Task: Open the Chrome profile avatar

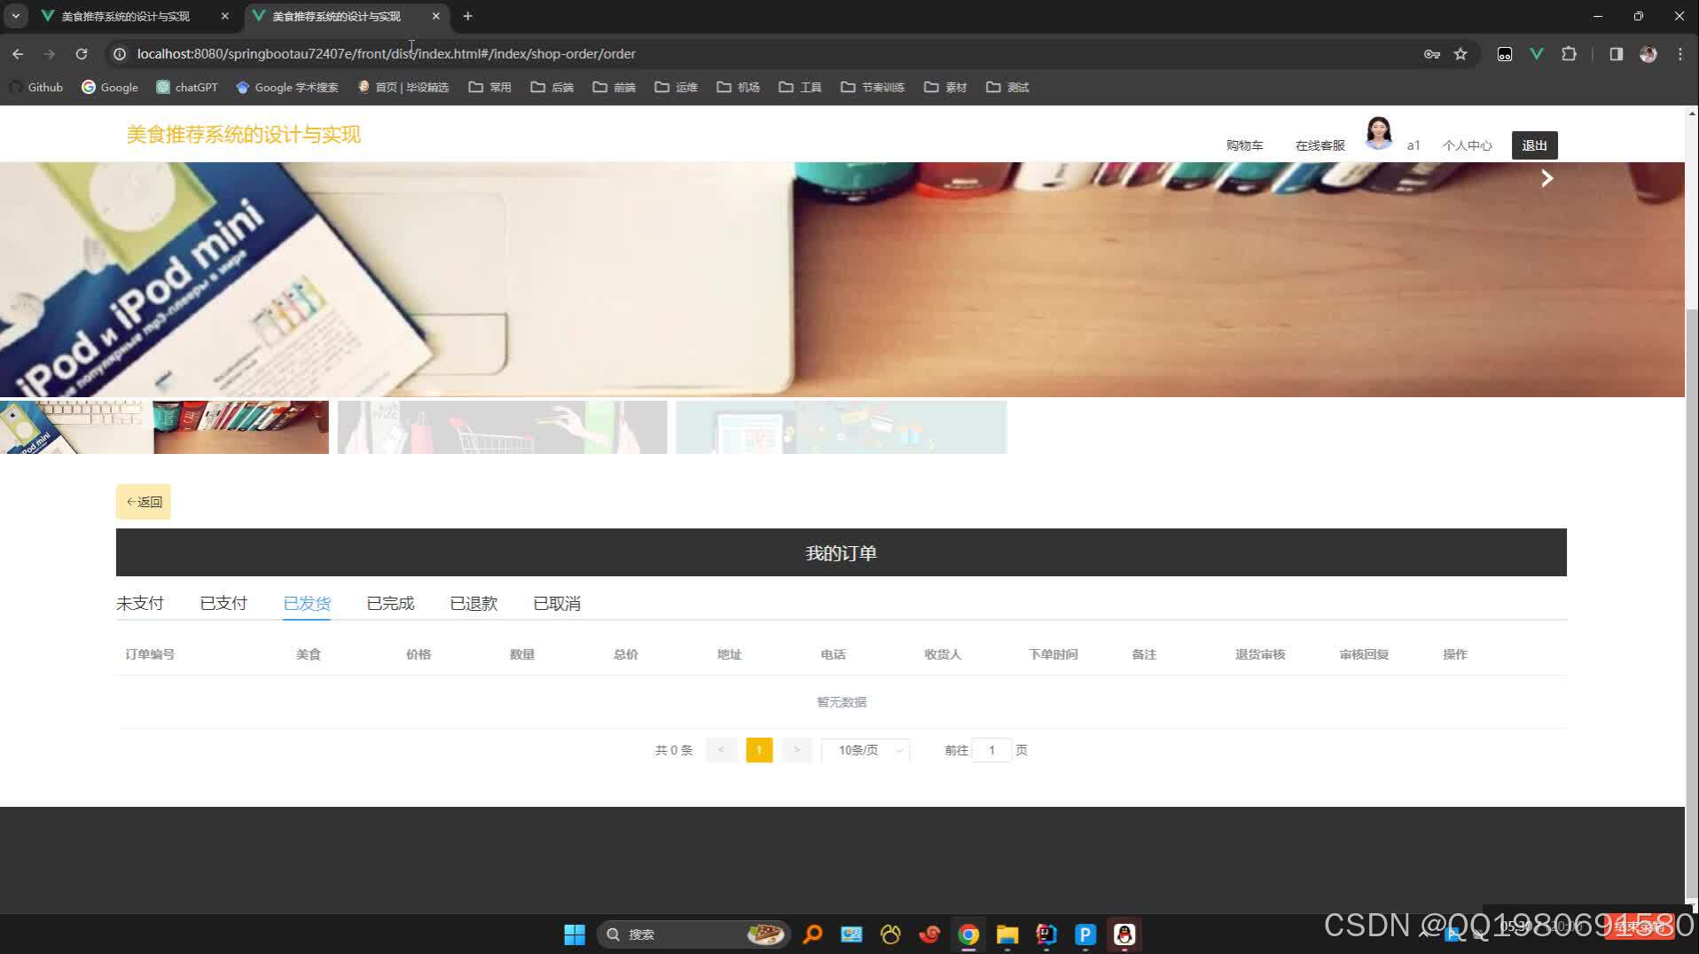Action: pyautogui.click(x=1648, y=54)
